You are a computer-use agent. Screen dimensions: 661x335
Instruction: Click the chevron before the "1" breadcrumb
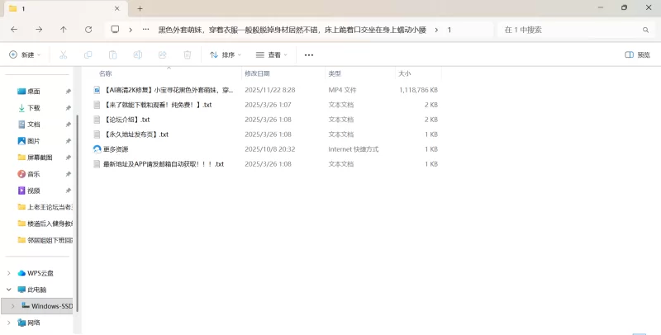coord(436,30)
